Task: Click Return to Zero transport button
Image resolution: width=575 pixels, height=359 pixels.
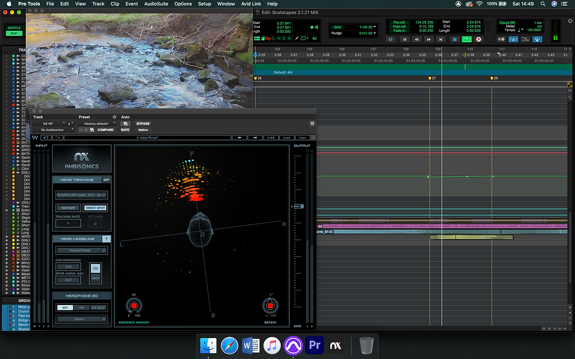Action: (404, 39)
